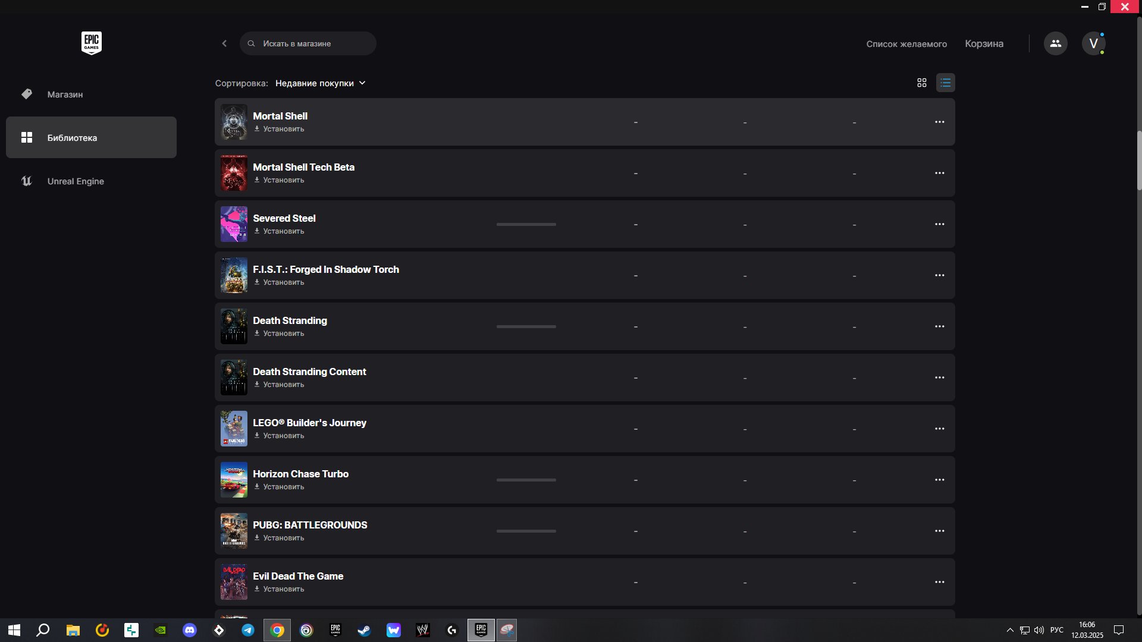Open NVIDIA app from the taskbar
The height and width of the screenshot is (642, 1142).
pos(161,630)
